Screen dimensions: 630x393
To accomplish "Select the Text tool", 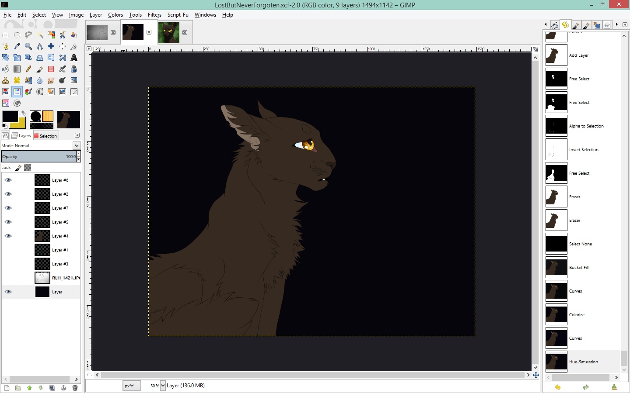I will pyautogui.click(x=74, y=58).
